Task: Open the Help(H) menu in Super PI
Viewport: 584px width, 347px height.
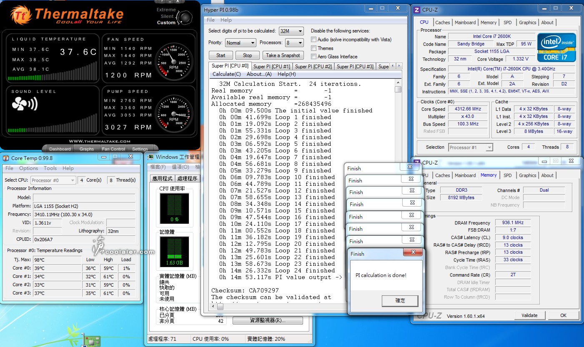Action: point(287,74)
